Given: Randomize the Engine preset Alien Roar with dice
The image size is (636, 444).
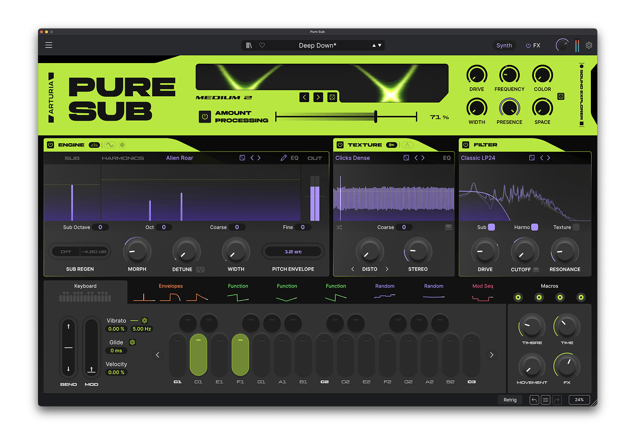Looking at the screenshot, I should pos(243,158).
